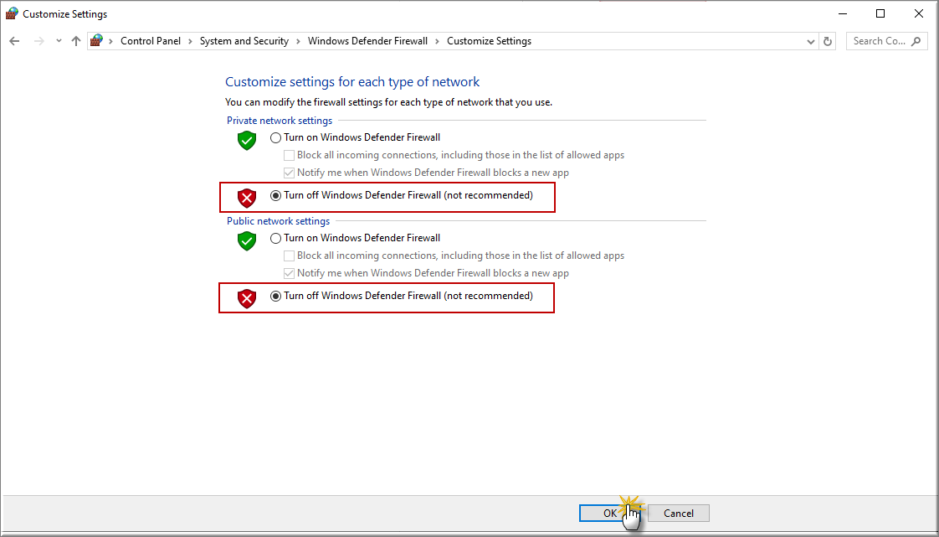The image size is (939, 537).
Task: Open Control Panel breadcrumb
Action: 151,41
